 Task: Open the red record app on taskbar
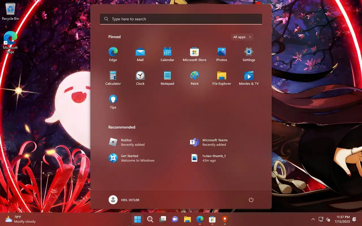[225, 219]
